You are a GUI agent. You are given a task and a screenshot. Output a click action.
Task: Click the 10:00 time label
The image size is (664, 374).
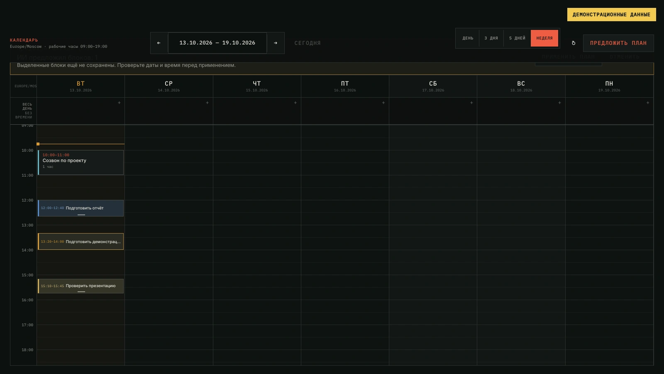pyautogui.click(x=27, y=150)
